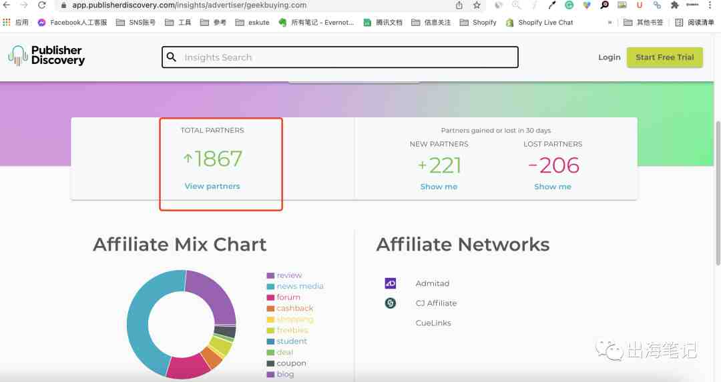Select the CJ Affiliate network name

tap(436, 303)
